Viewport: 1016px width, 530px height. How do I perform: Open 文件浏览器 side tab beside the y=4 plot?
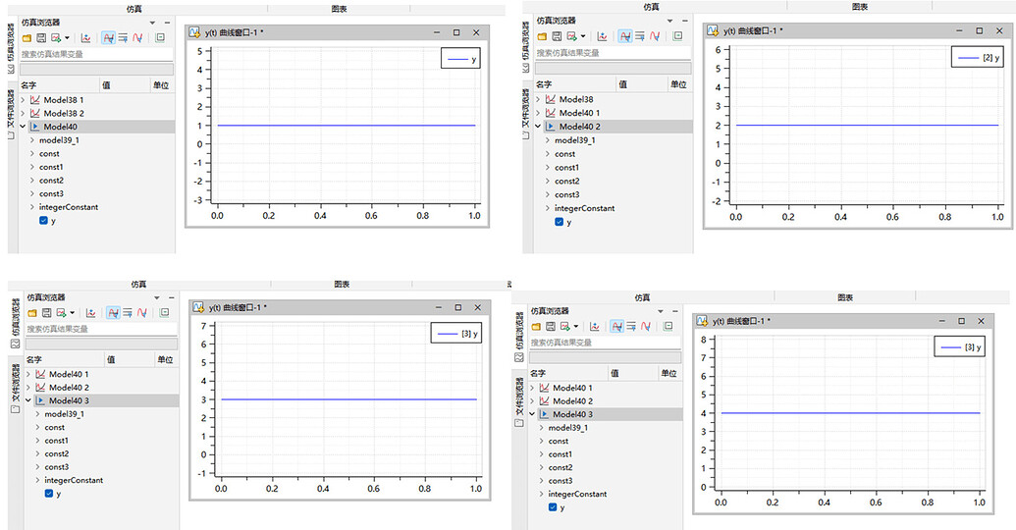[519, 401]
